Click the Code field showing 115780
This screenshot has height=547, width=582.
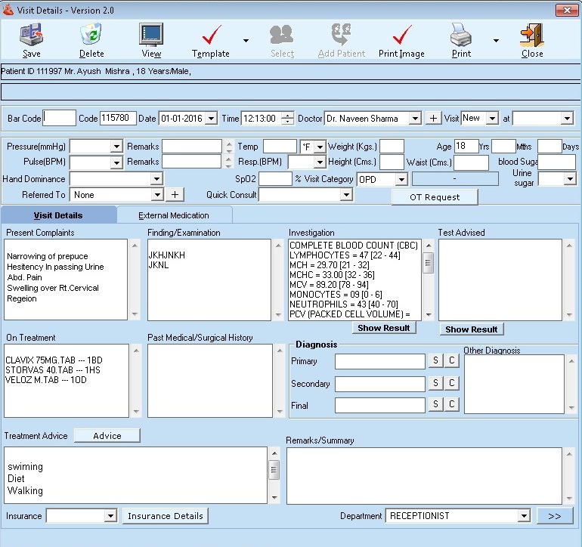[x=118, y=119]
